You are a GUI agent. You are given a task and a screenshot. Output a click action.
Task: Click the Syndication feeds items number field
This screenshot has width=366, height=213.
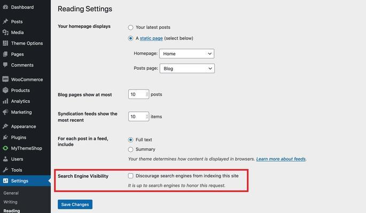point(138,117)
